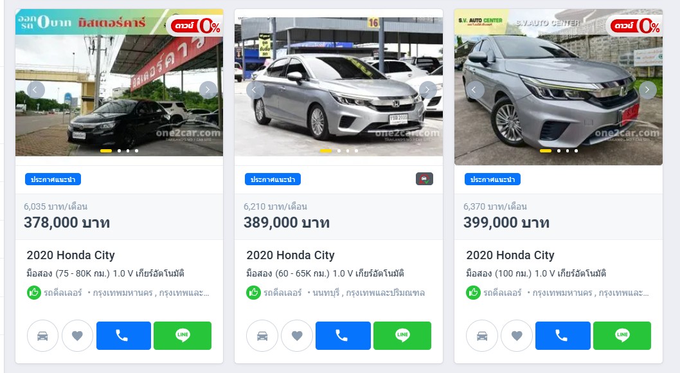Image resolution: width=680 pixels, height=373 pixels.
Task: Favorite the 399,000 baht Honda City with the heart icon
Action: tap(517, 335)
